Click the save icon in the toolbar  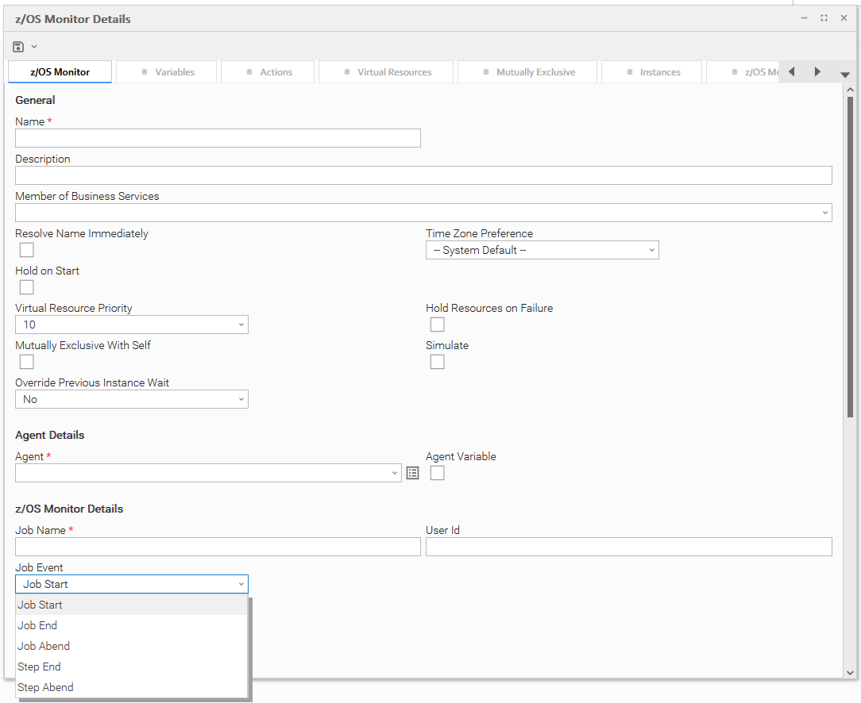(19, 47)
